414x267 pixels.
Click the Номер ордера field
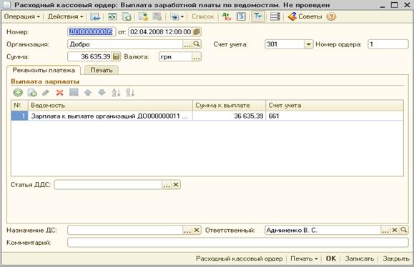[388, 44]
